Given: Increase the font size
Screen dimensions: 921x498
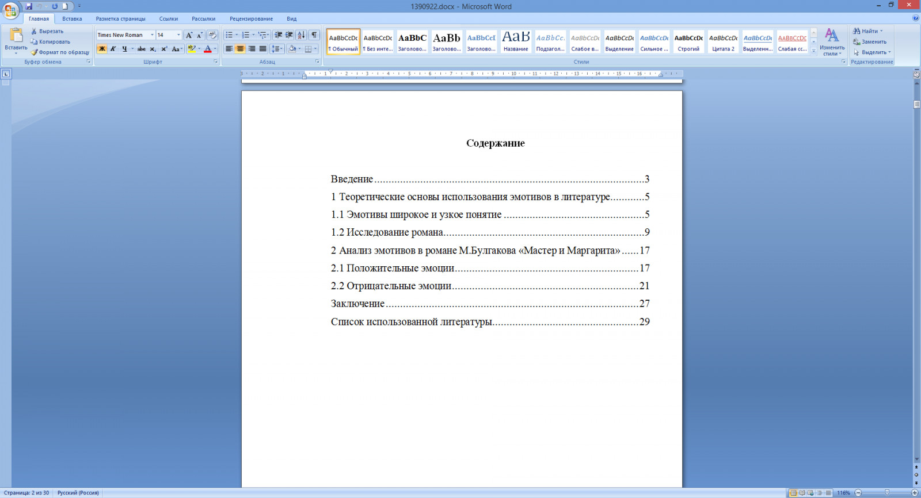Looking at the screenshot, I should point(189,35).
